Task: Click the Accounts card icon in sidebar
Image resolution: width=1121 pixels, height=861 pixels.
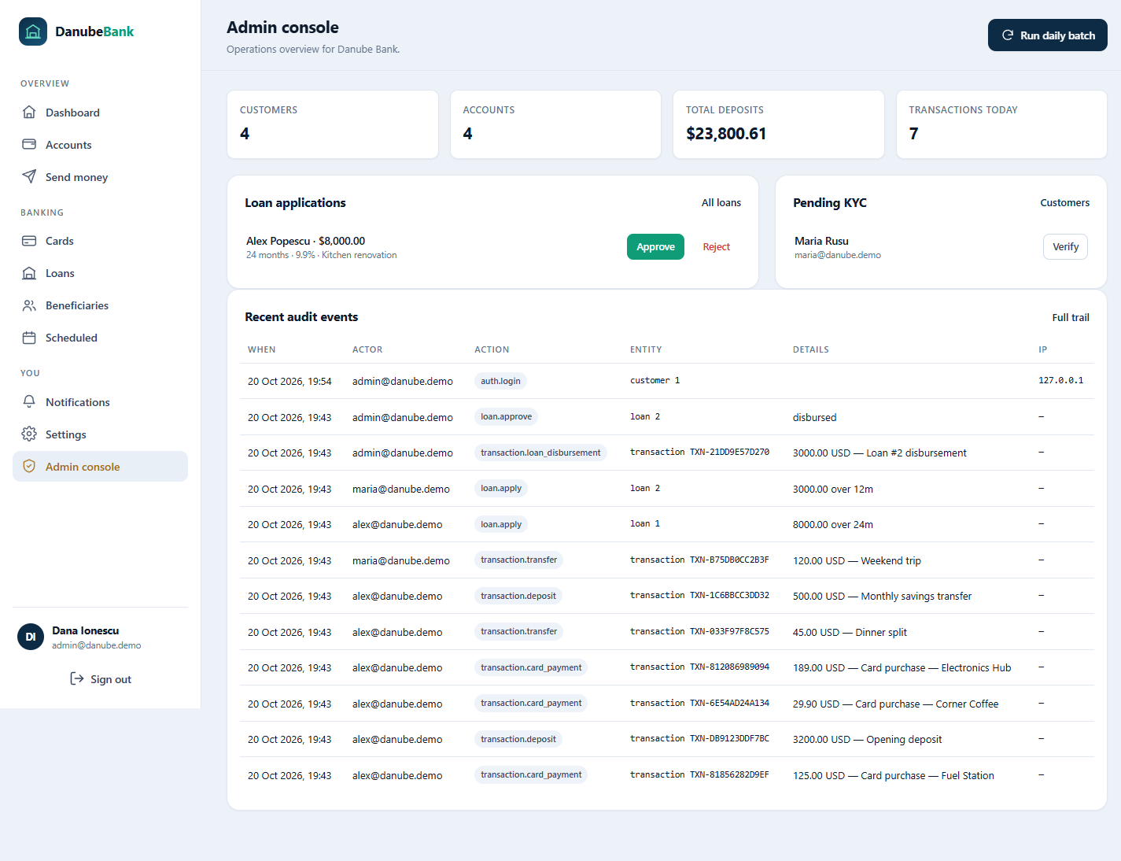Action: 29,144
